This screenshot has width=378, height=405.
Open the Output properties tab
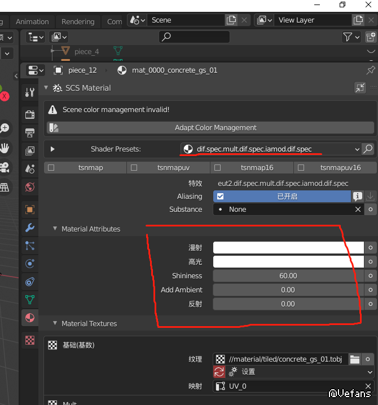30,133
